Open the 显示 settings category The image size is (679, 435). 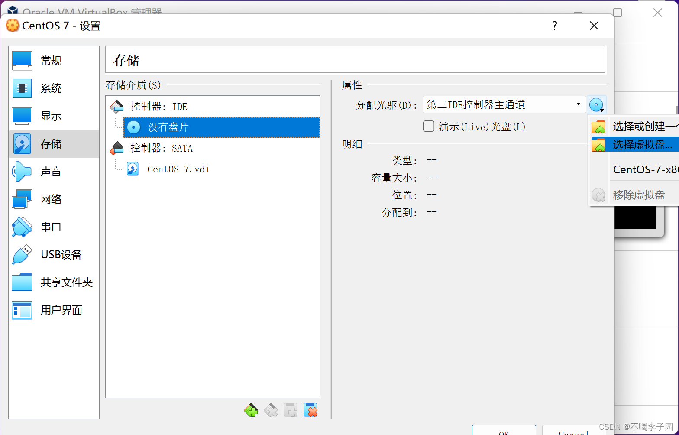(x=54, y=116)
